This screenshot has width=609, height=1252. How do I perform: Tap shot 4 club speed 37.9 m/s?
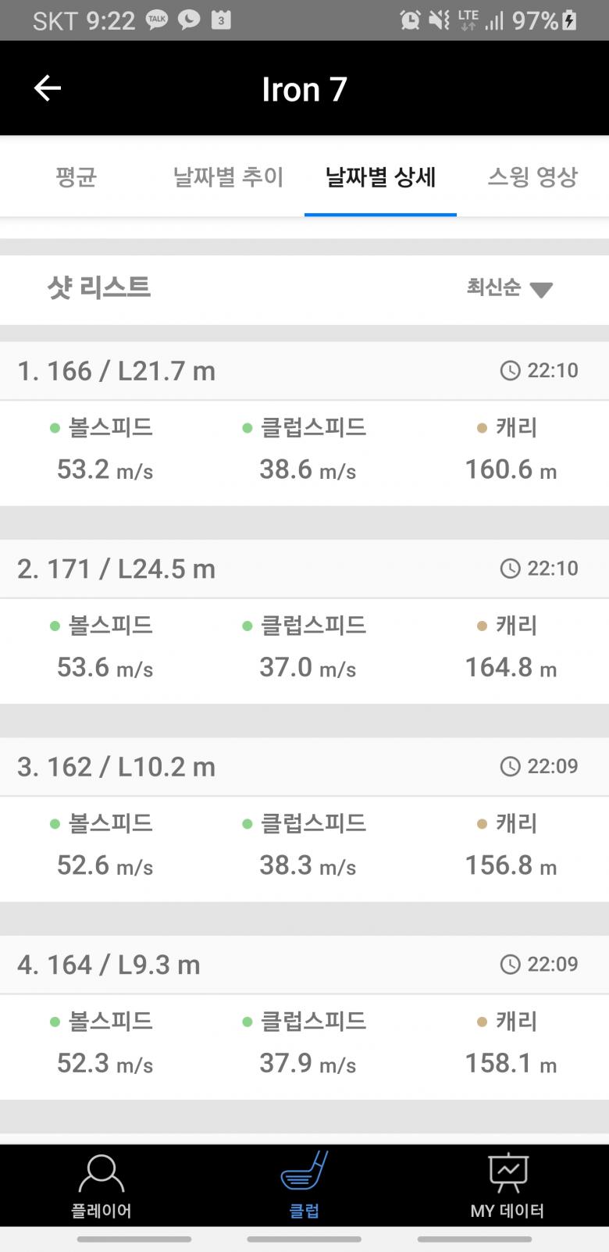[308, 1063]
